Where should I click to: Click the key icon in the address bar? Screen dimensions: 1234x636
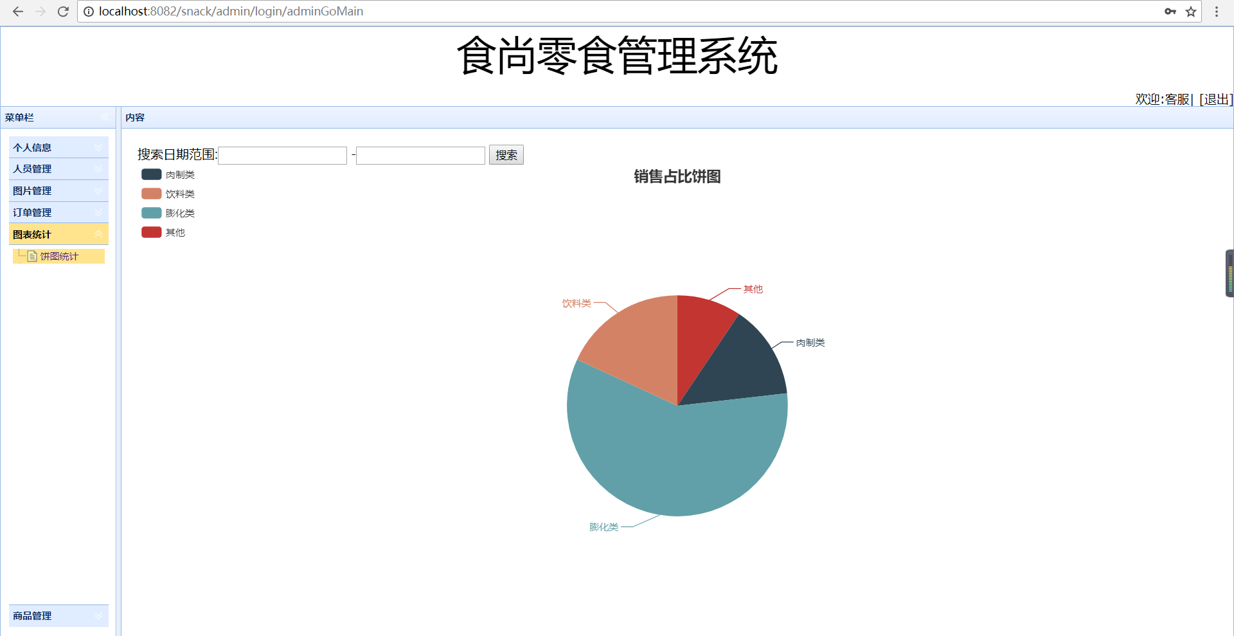[1171, 11]
